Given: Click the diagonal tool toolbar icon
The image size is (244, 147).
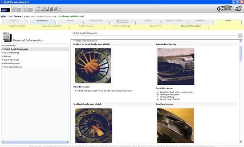Looking at the screenshot, I should pos(47,8).
